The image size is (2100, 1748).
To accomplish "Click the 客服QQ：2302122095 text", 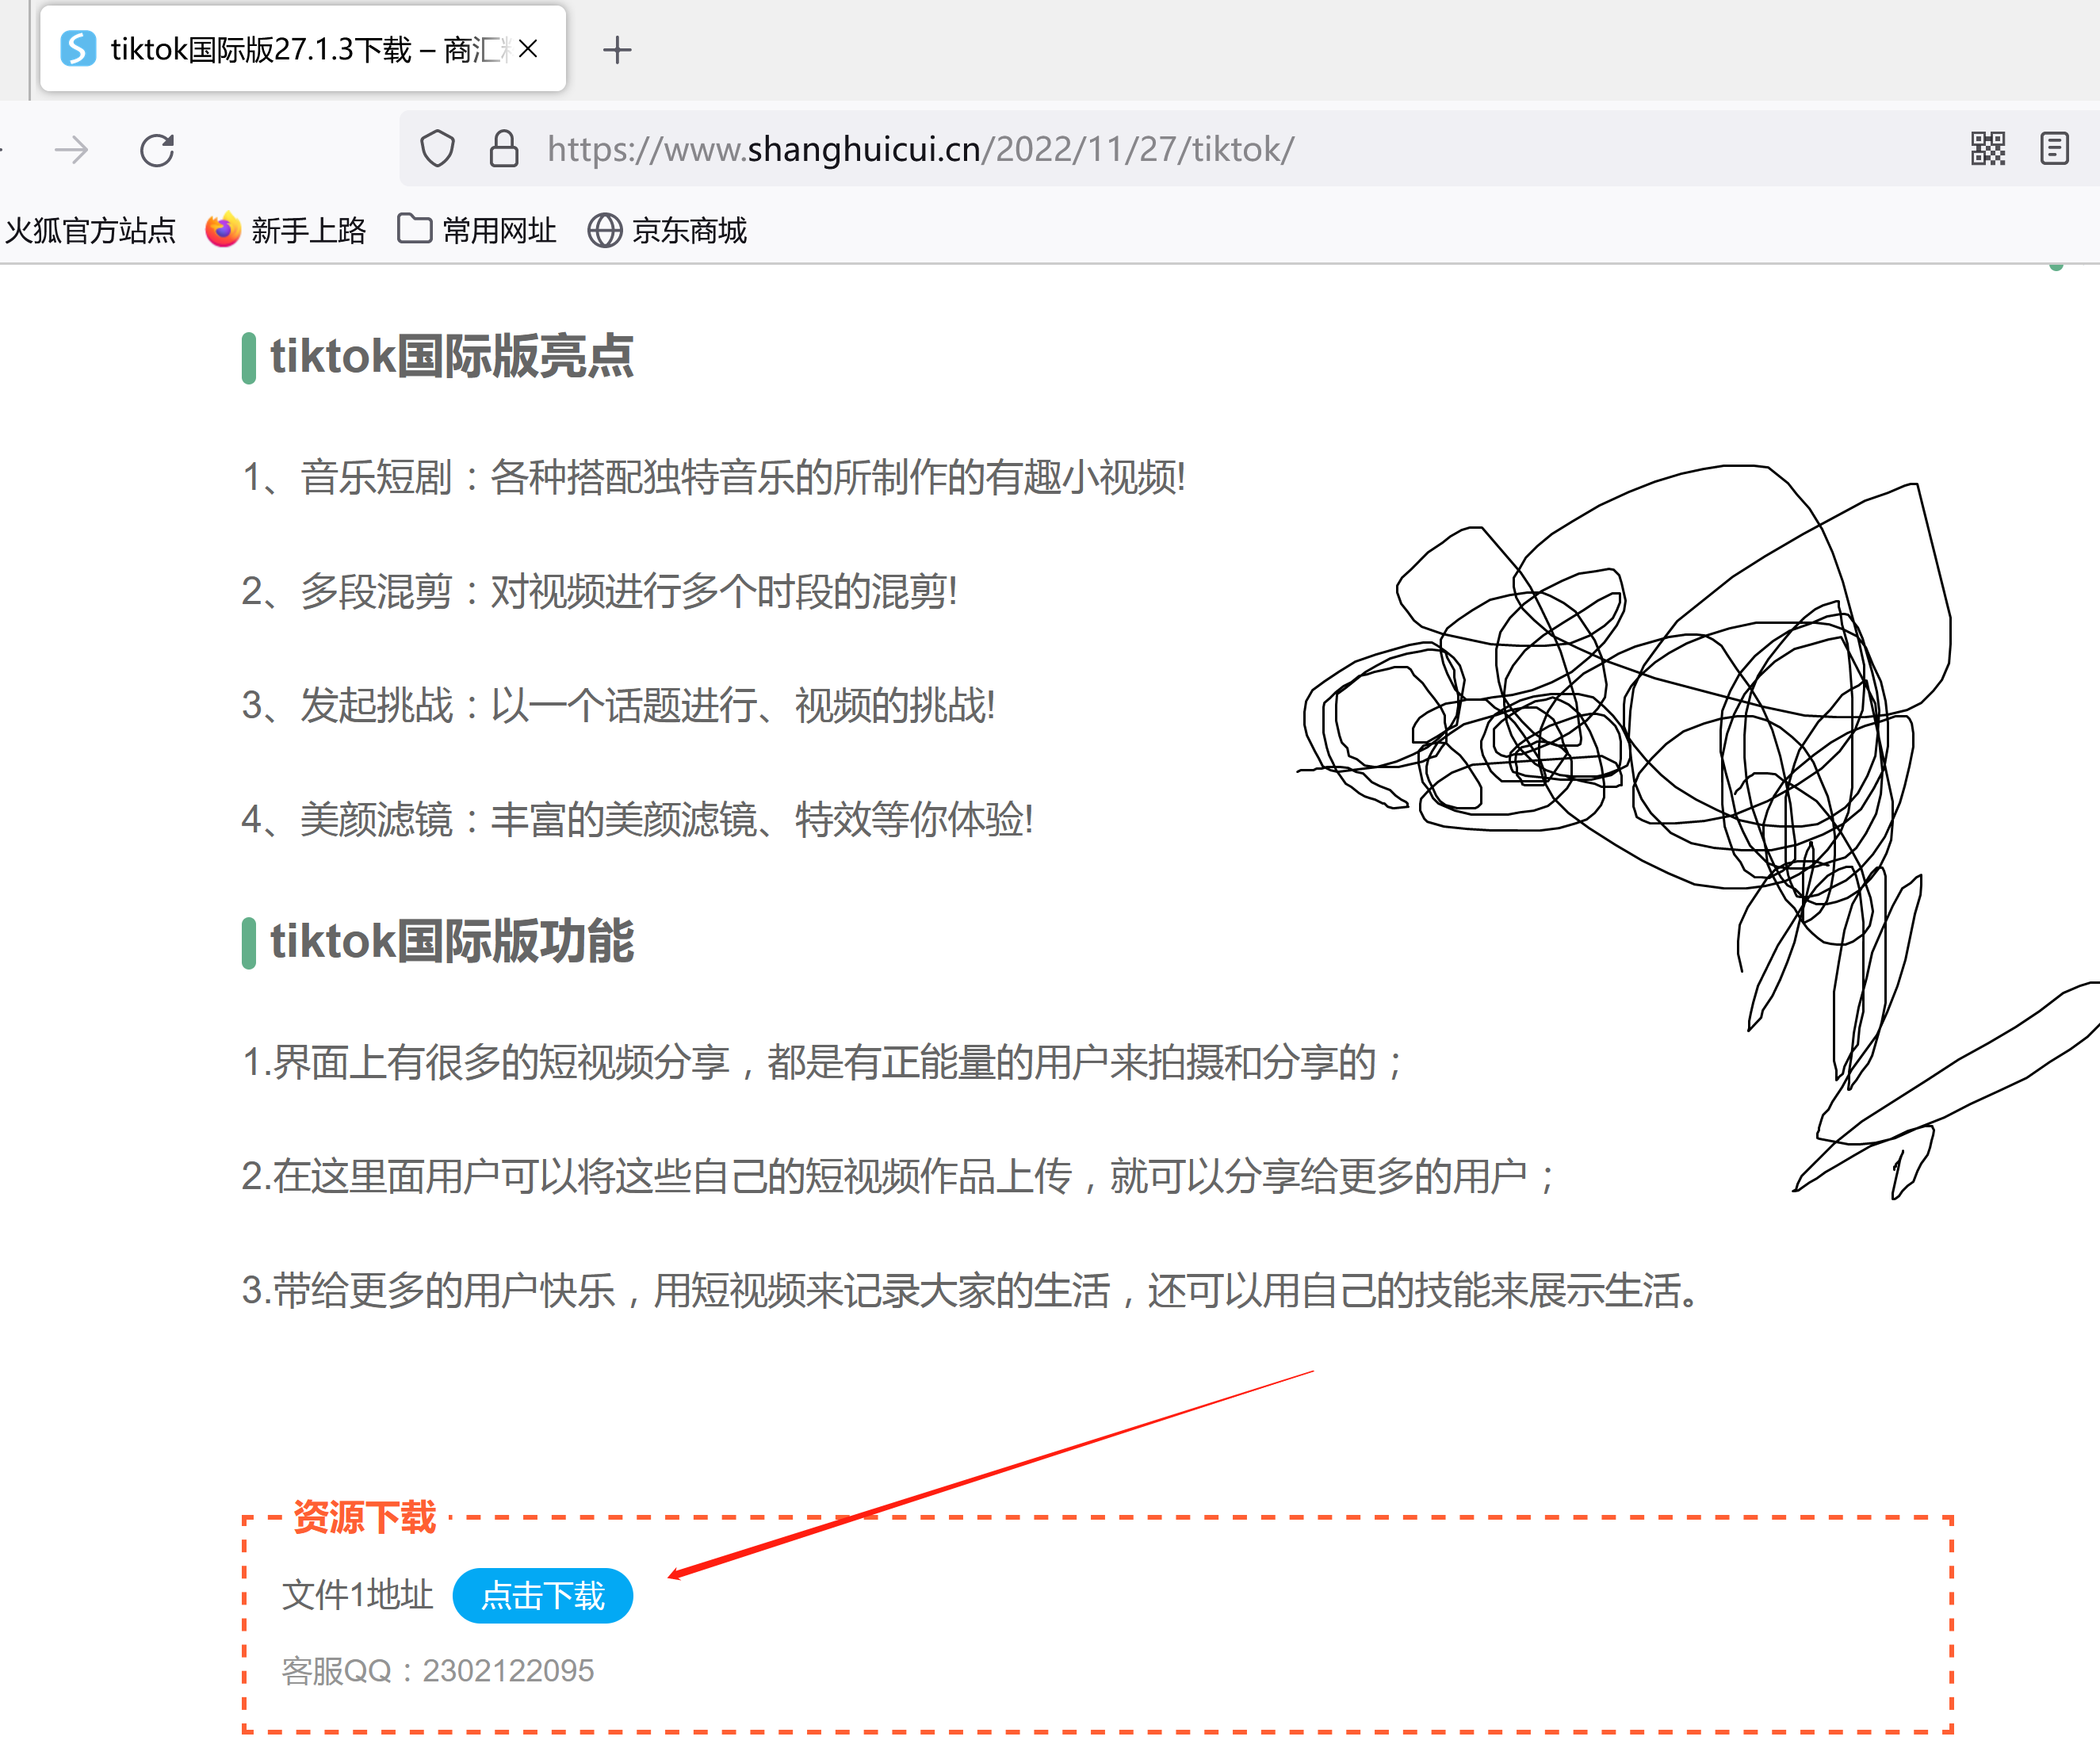I will tap(438, 1671).
